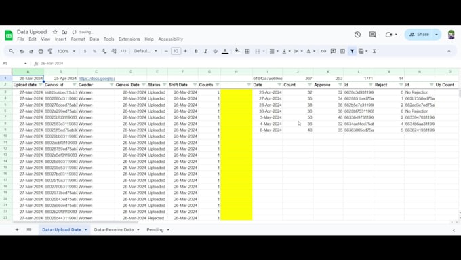Click merge cells icon
461x260 pixels.
(x=257, y=51)
